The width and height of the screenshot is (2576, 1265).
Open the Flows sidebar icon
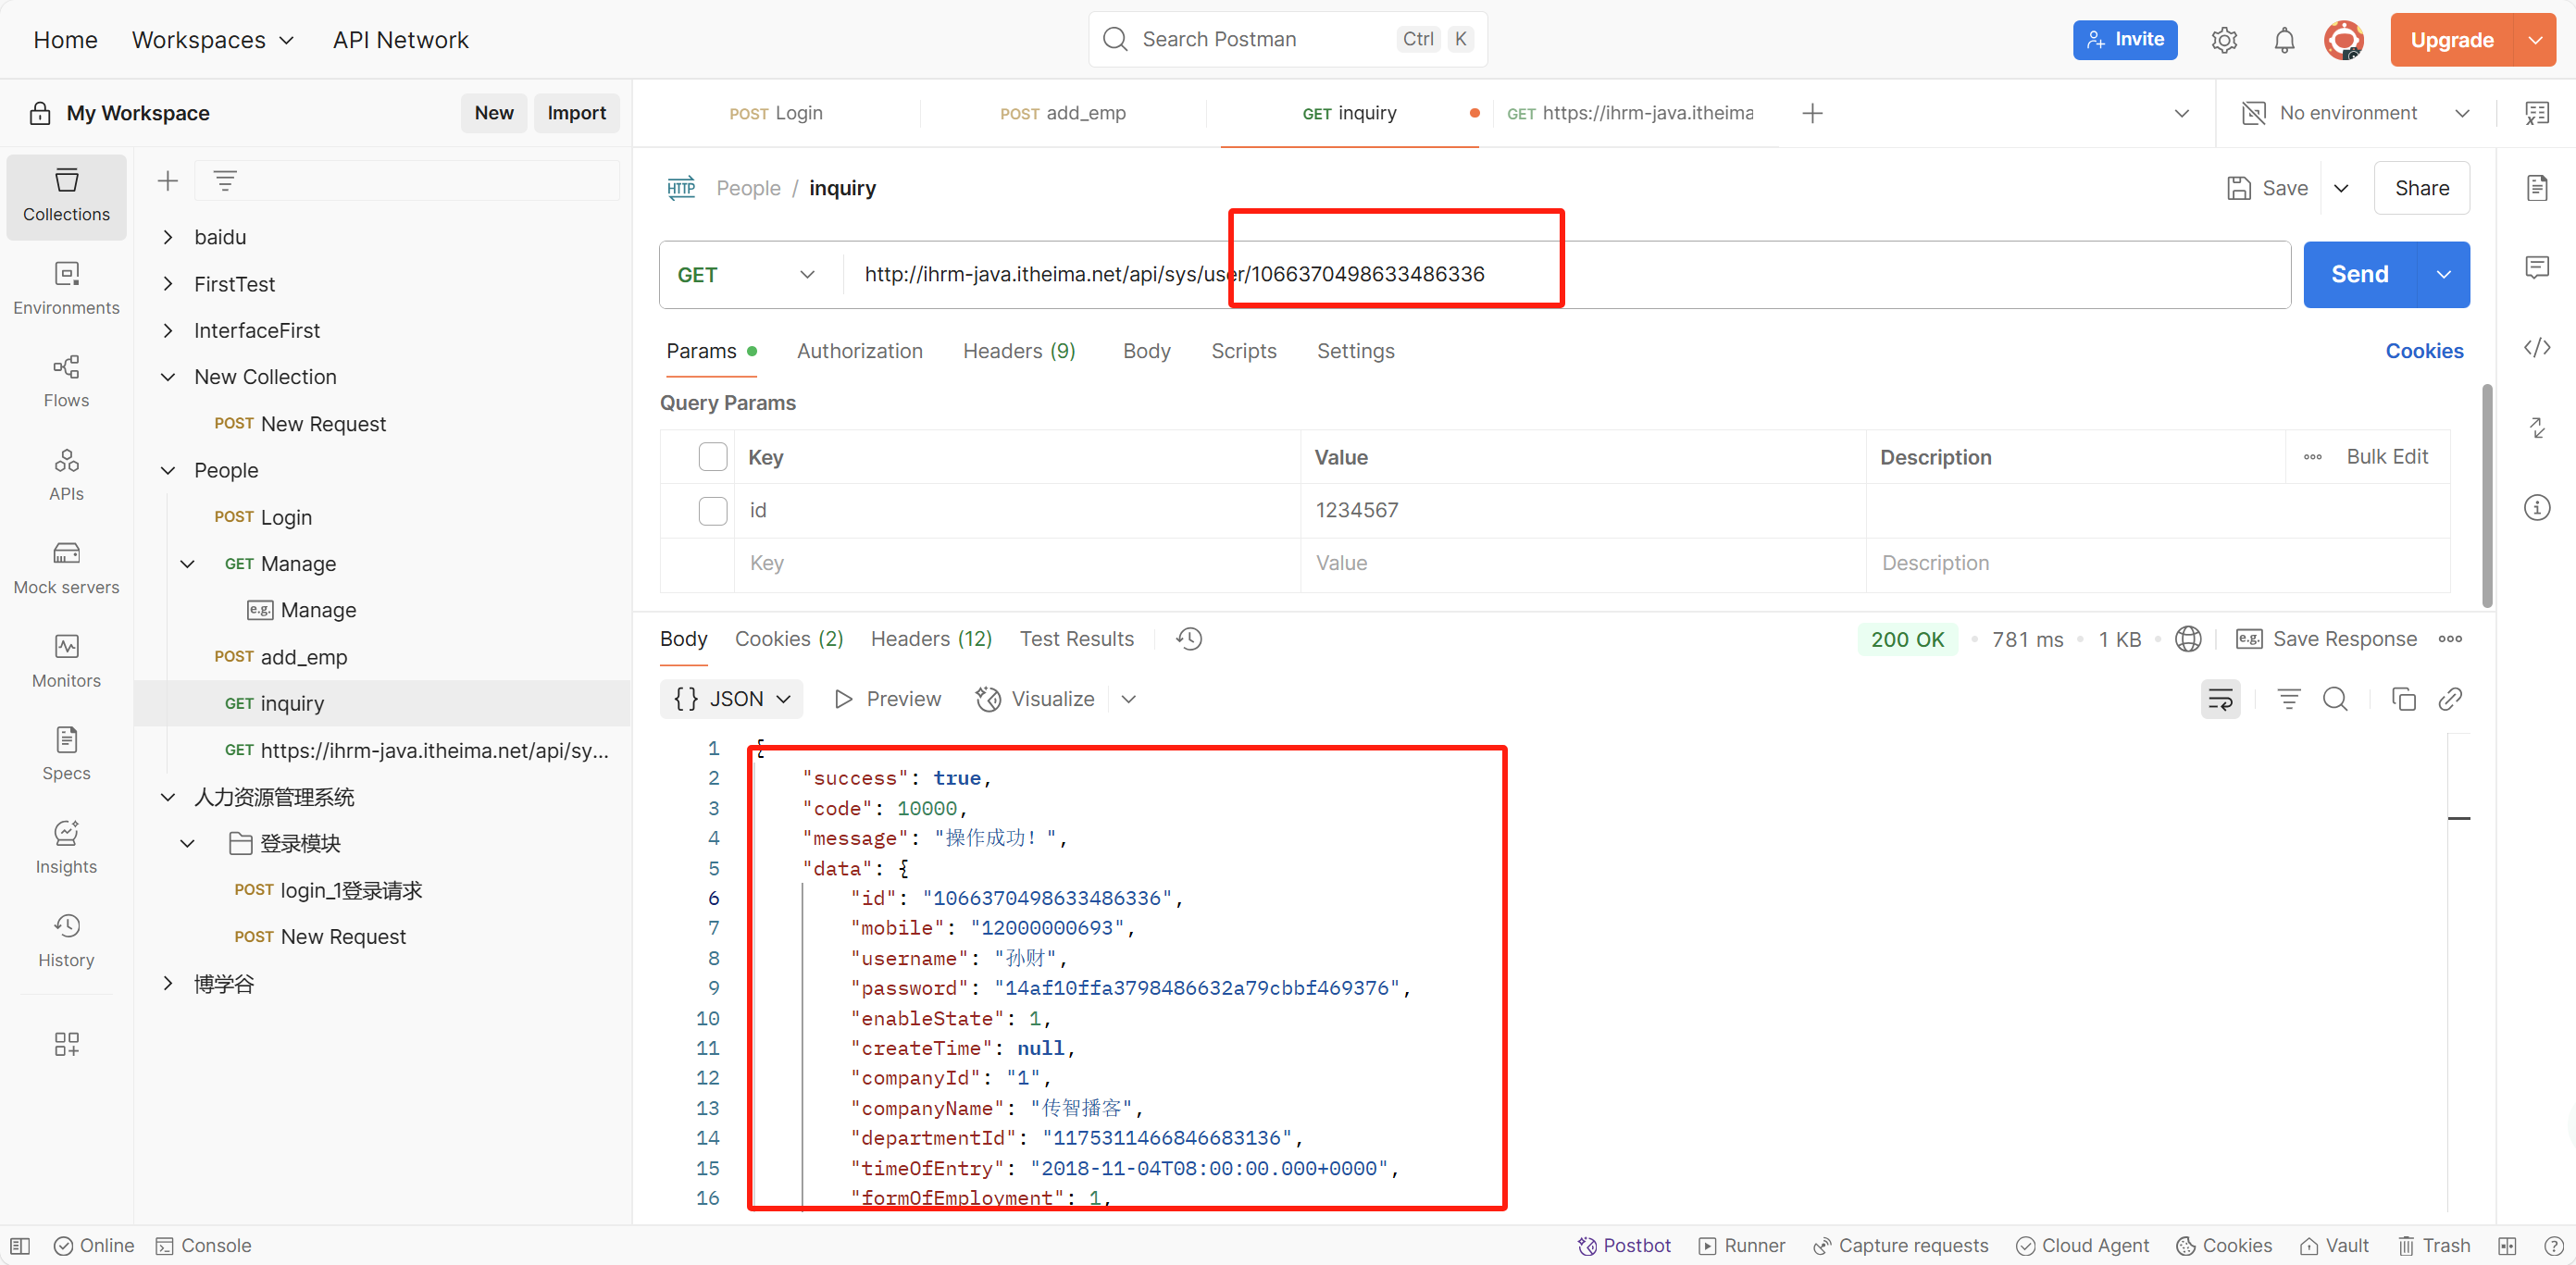[x=66, y=380]
